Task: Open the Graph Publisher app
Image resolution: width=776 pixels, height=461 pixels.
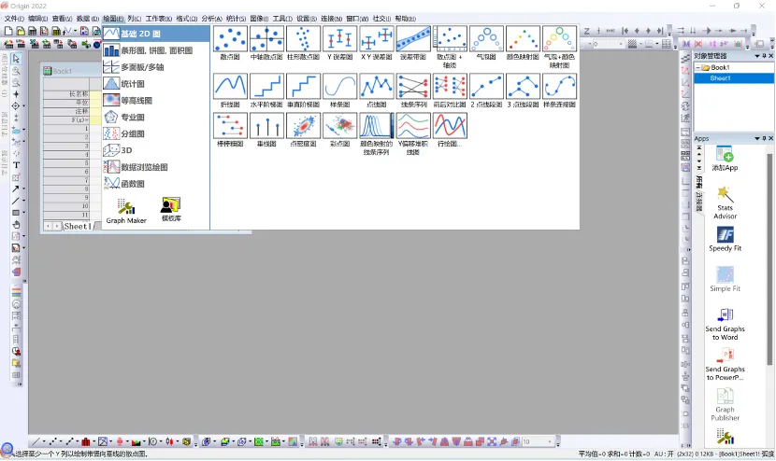Action: [x=725, y=405]
